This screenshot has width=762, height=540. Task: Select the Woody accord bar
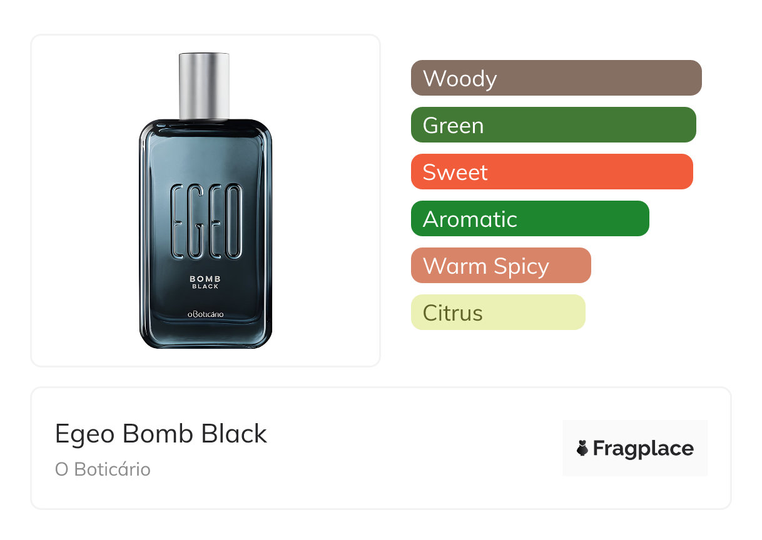(x=556, y=78)
